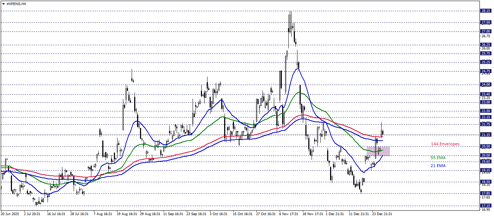The height and width of the screenshot is (218, 494).
Task: Click the purple shaded rectangle zone
Action: click(x=378, y=151)
